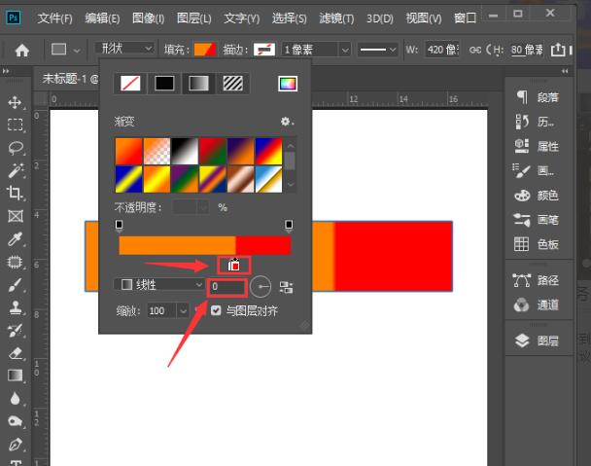Select the Eraser tool
Image resolution: width=591 pixels, height=466 pixels.
click(x=16, y=353)
